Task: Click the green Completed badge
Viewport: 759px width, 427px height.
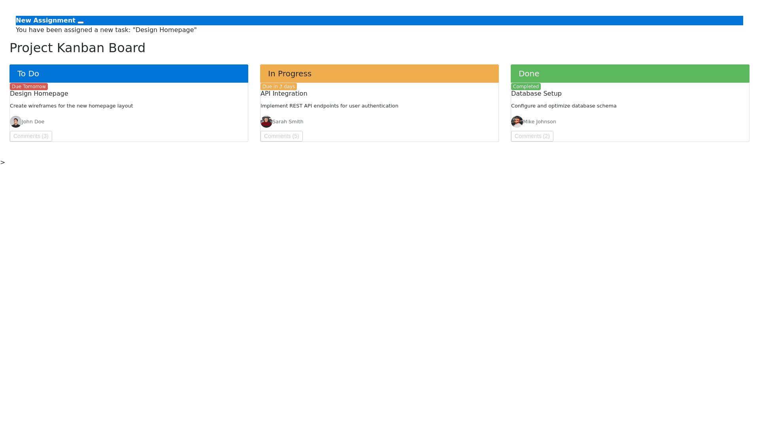Action: pyautogui.click(x=526, y=87)
